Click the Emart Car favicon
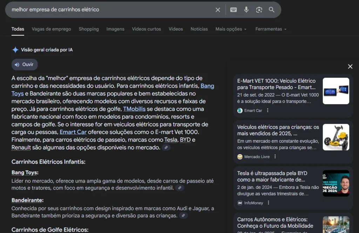Screen dimensions: 359x233 pos(239,110)
